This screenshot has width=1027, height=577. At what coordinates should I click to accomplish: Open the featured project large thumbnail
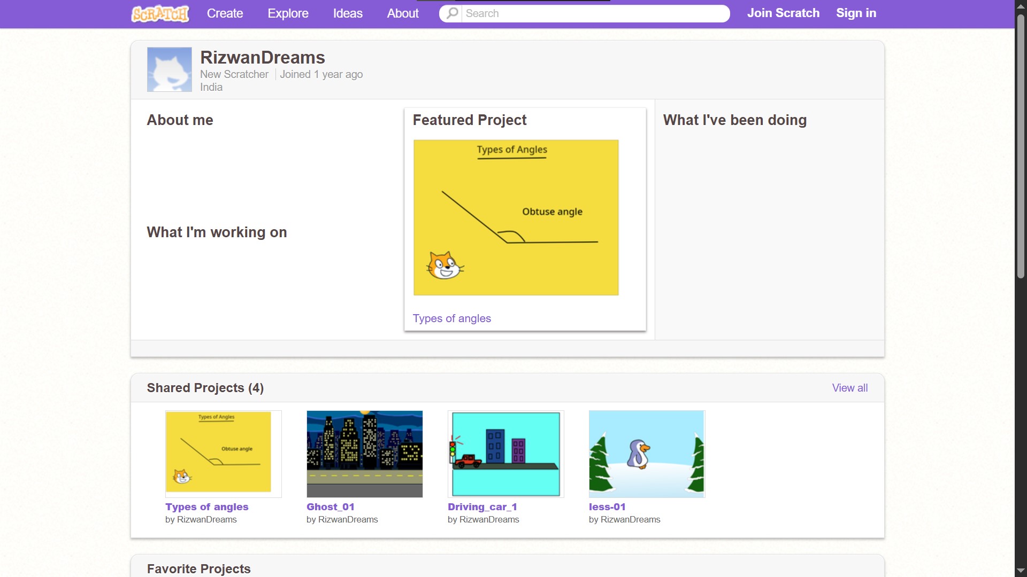click(x=516, y=217)
